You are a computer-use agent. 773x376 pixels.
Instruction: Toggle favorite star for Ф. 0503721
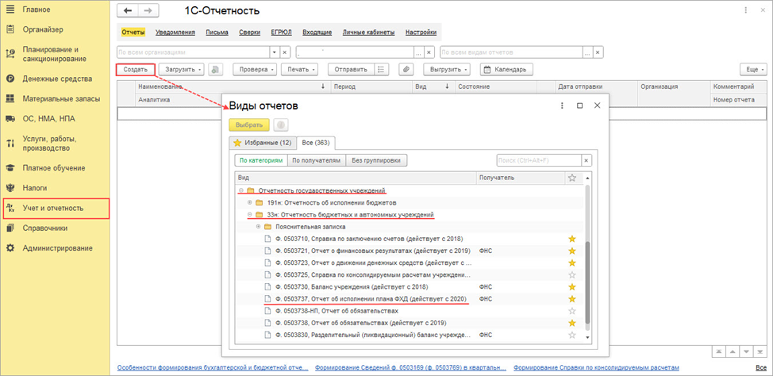pos(572,251)
